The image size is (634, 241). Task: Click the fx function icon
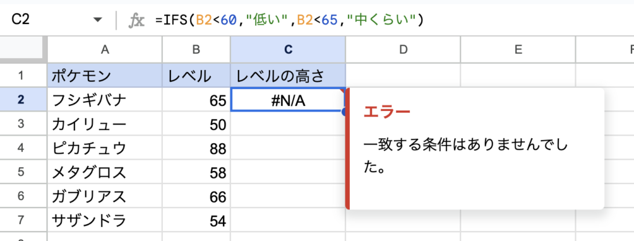point(136,20)
